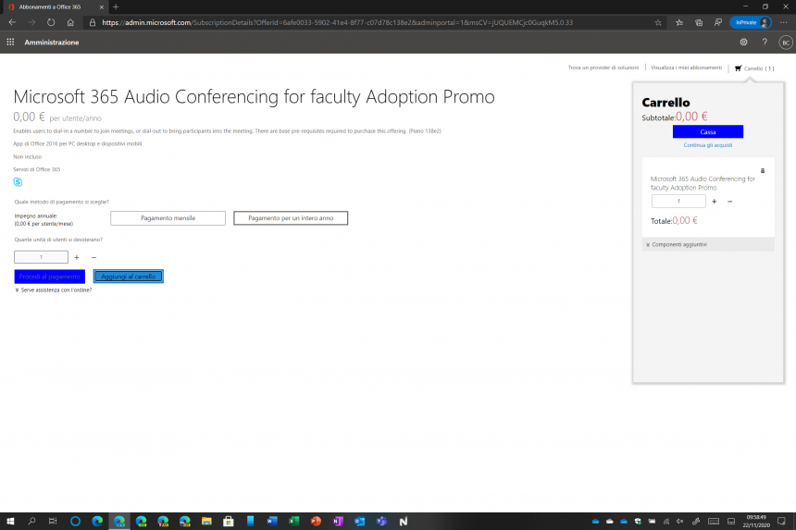This screenshot has width=796, height=530.
Task: Open Microsoft Store from the taskbar
Action: click(x=229, y=521)
